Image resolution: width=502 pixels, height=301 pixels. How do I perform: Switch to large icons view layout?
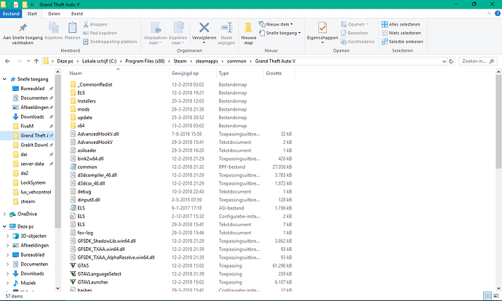[496, 296]
